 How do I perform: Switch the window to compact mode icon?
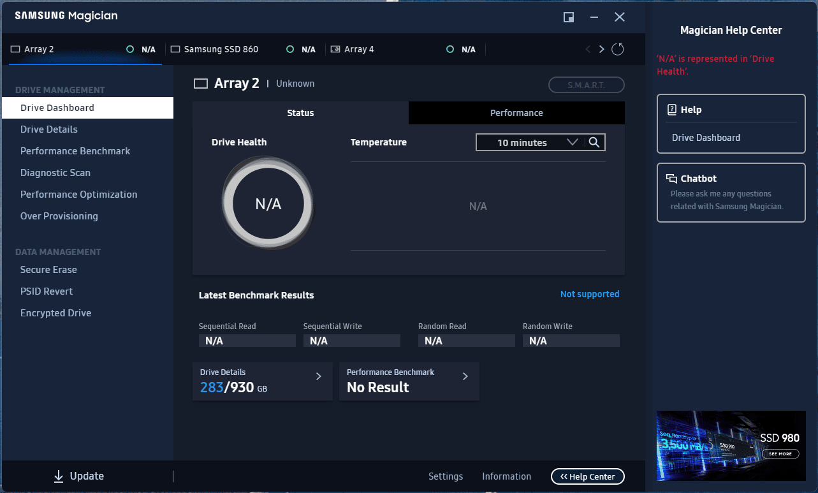(569, 17)
